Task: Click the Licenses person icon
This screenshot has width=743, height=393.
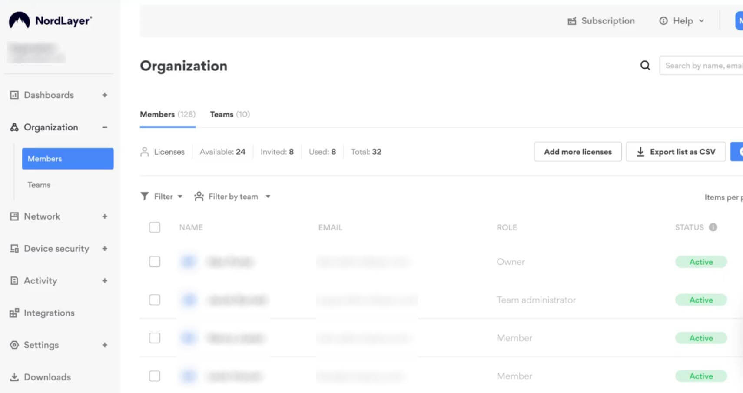Action: click(x=145, y=152)
